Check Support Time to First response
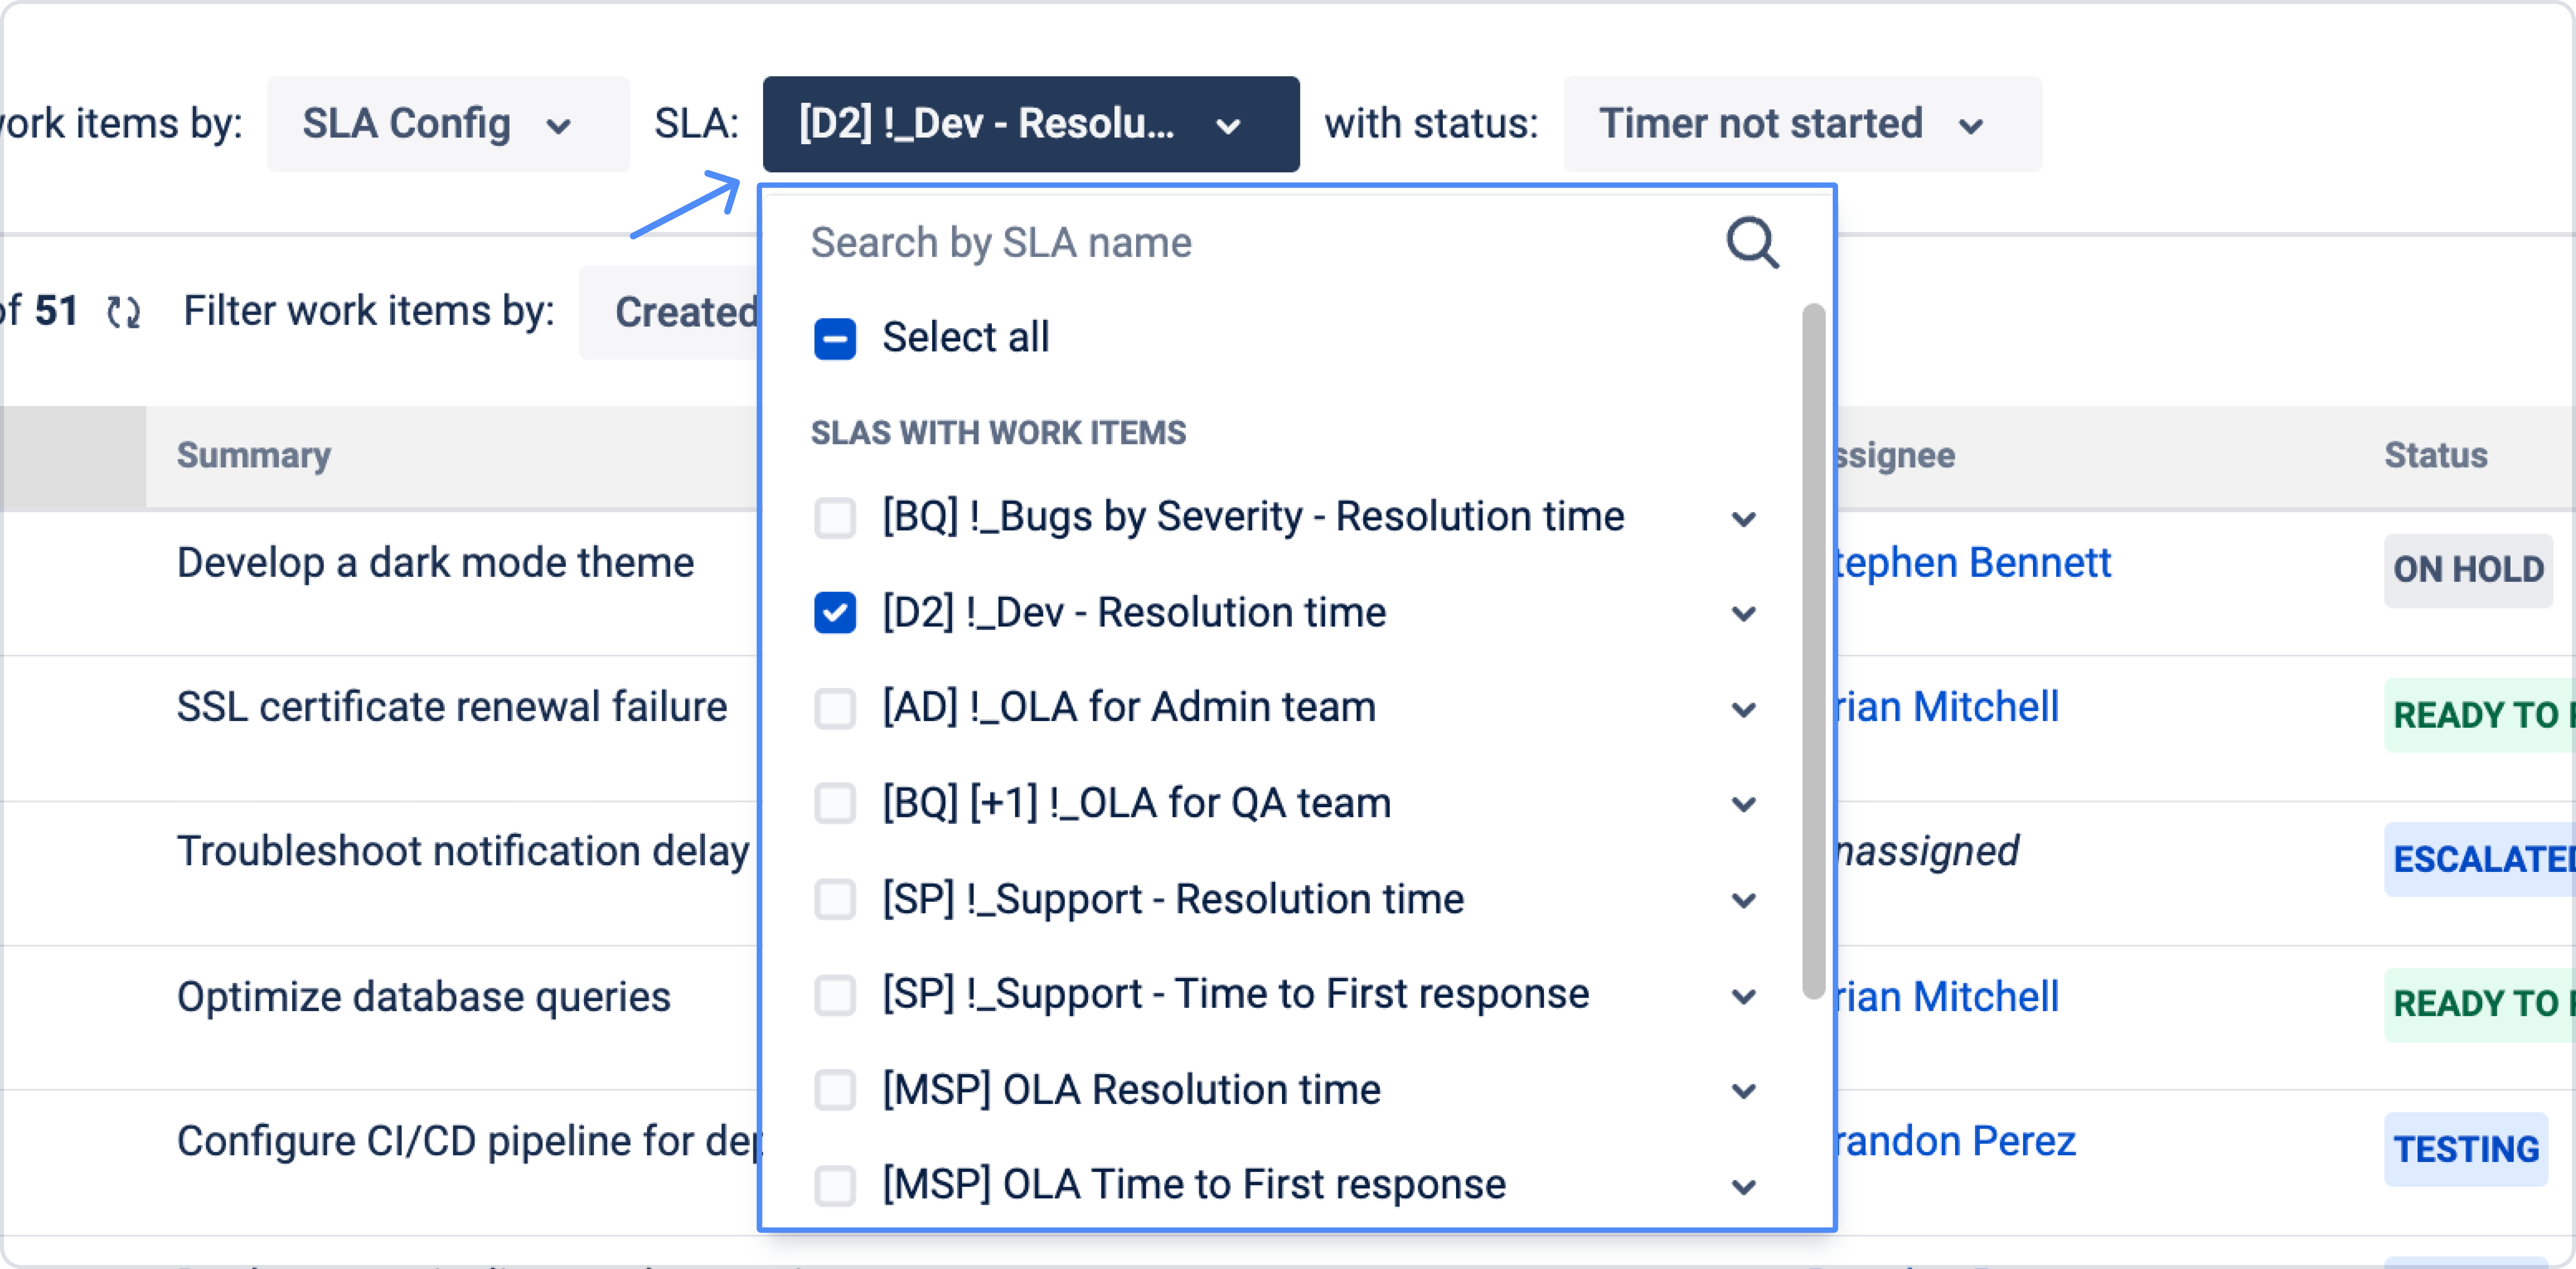The width and height of the screenshot is (2576, 1269). (x=835, y=995)
